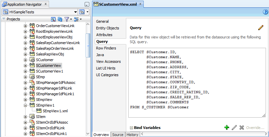
Task: Select the SalesRepOrderViewLink item
Action: (55, 48)
